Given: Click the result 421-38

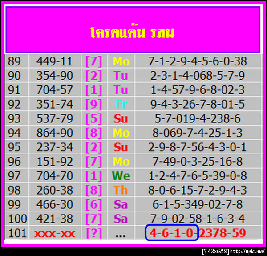Looking at the screenshot, I should 54,219.
